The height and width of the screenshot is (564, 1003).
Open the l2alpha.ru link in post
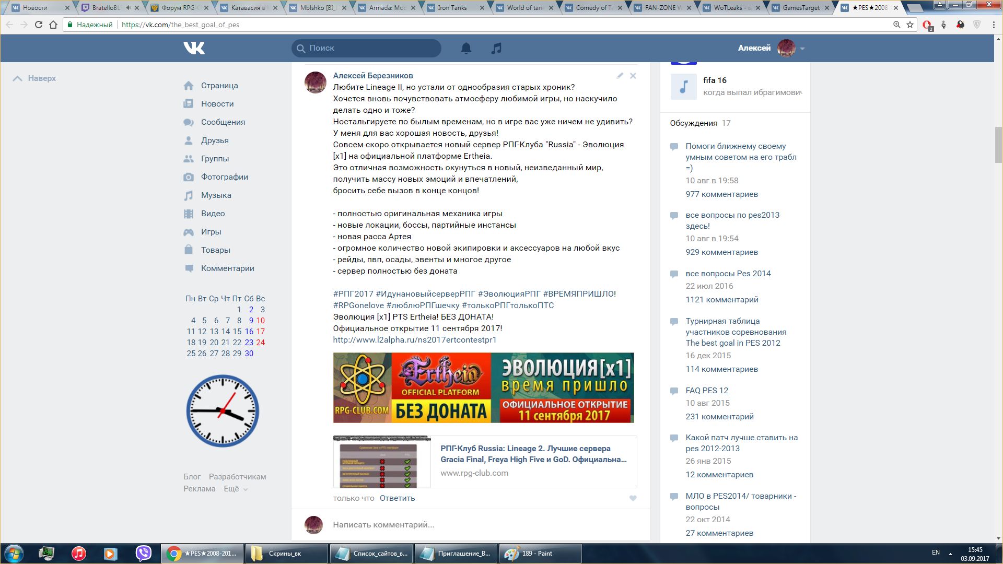[415, 340]
